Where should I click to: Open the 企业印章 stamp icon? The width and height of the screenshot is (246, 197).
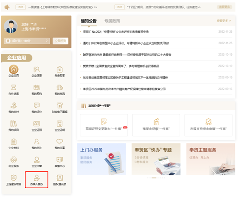coord(36,160)
